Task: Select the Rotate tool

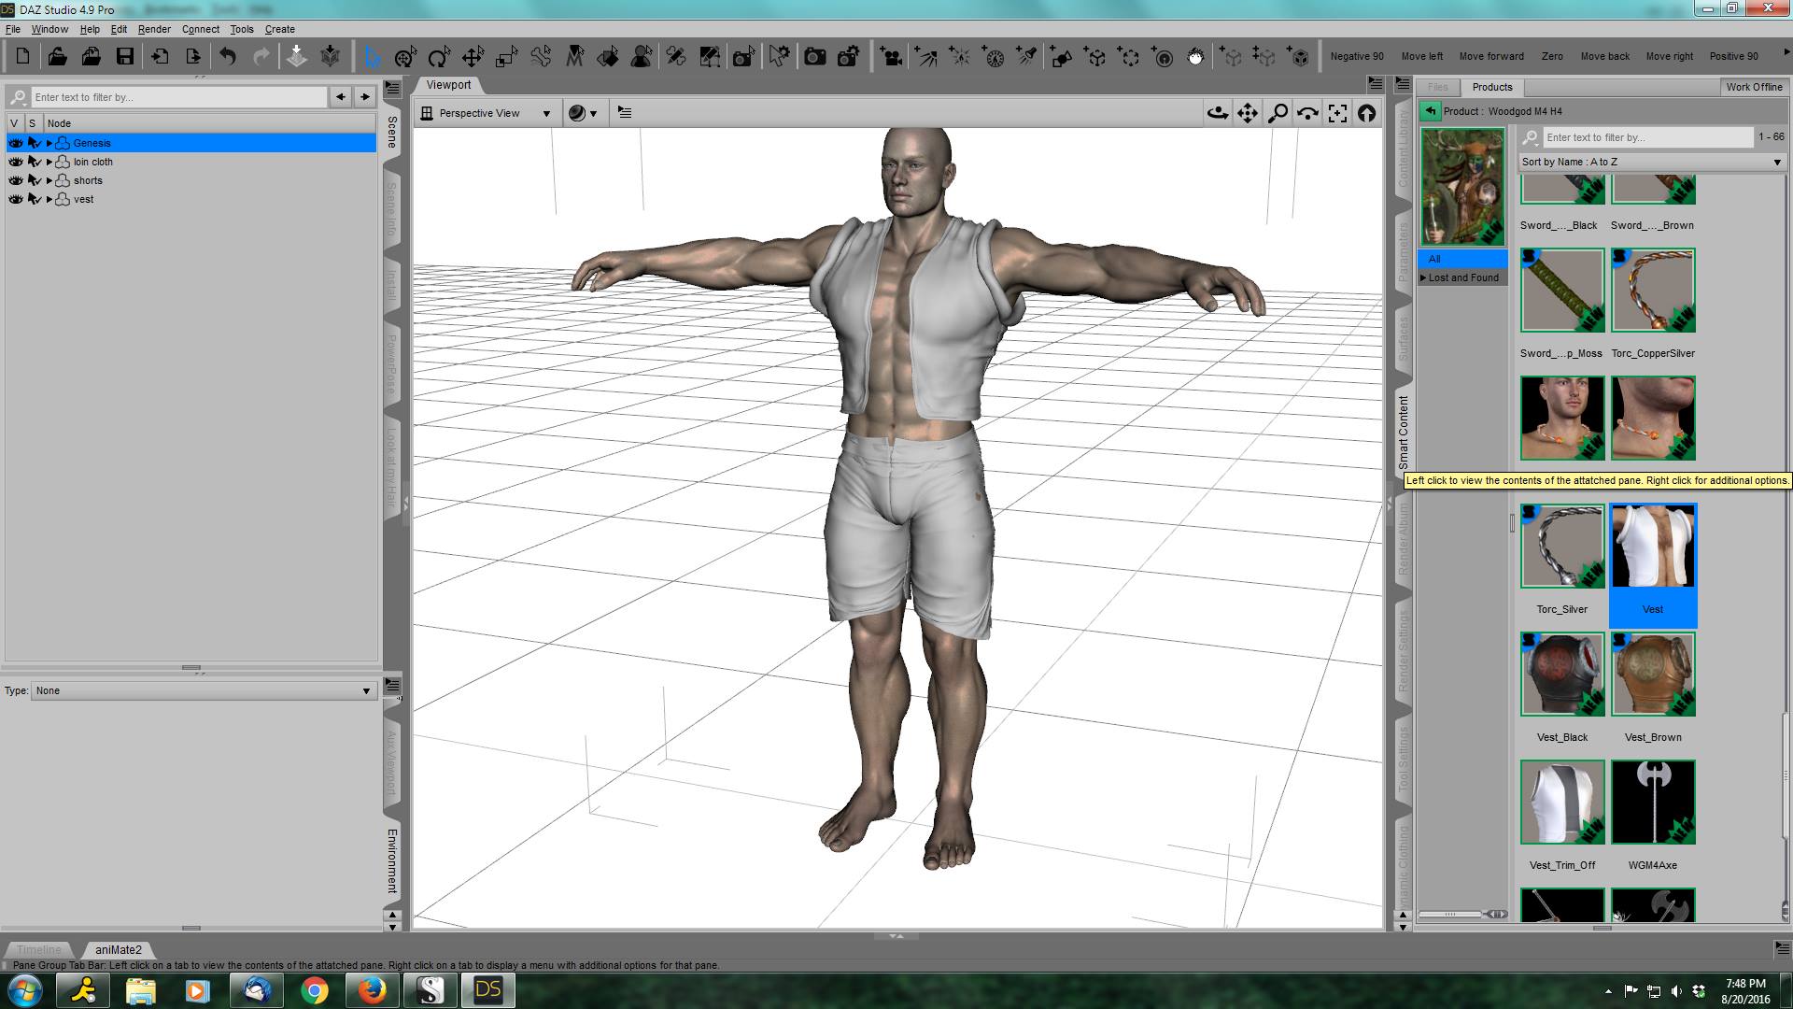Action: (x=438, y=57)
